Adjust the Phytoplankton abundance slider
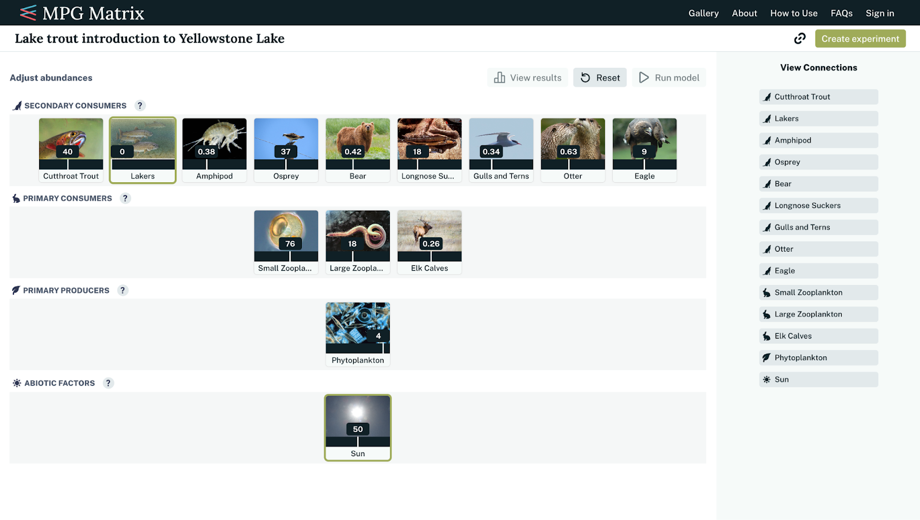Viewport: 920px width, 520px height. point(358,348)
